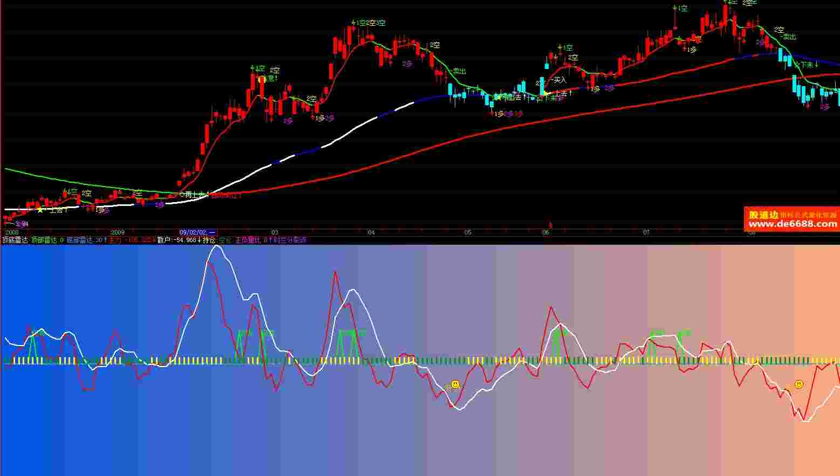The height and width of the screenshot is (476, 840).
Task: Click the highlighted 09/02/02 date marker
Action: [x=197, y=232]
